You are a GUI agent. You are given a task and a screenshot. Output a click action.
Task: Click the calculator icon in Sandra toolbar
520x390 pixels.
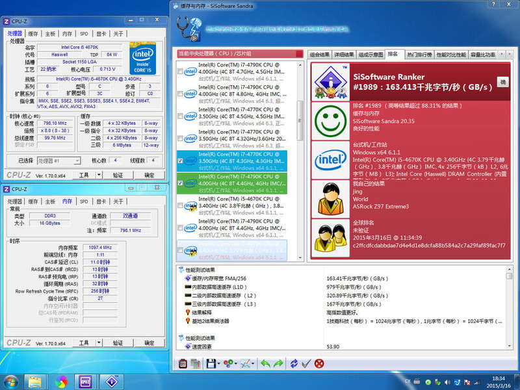pos(183,364)
